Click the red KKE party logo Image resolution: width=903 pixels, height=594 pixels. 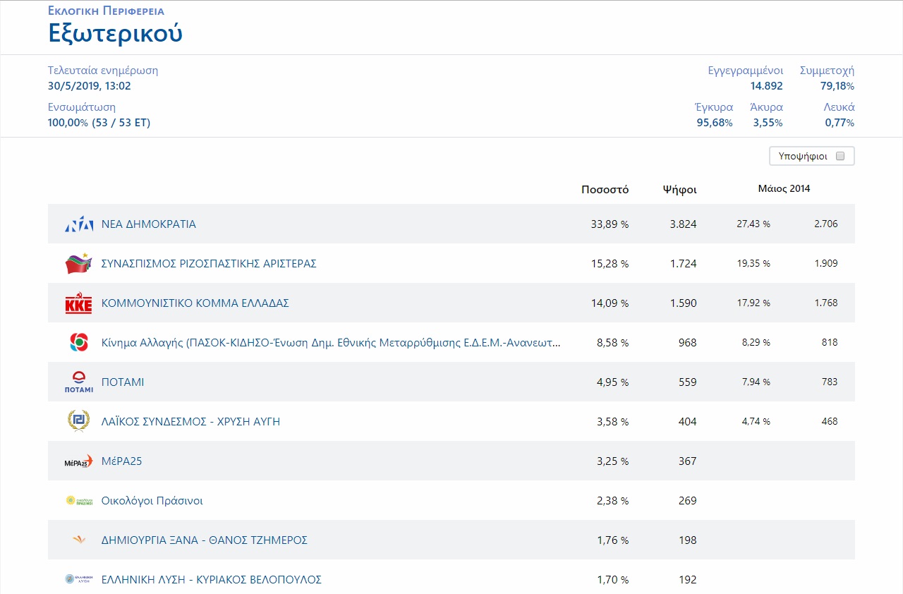(78, 303)
